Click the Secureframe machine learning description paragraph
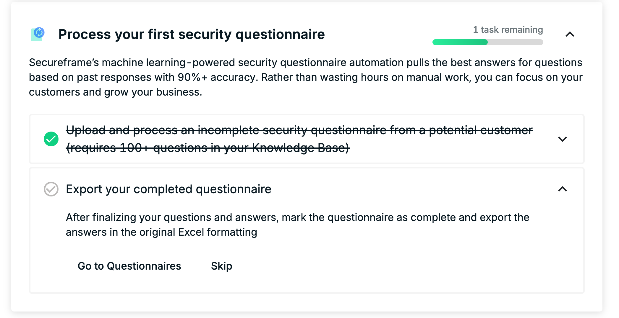Screen dimensions: 619x318 (306, 77)
